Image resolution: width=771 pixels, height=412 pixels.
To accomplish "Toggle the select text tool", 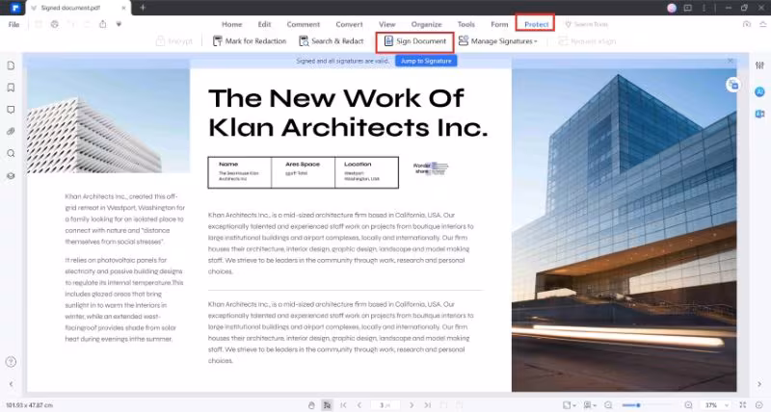I will pyautogui.click(x=327, y=405).
